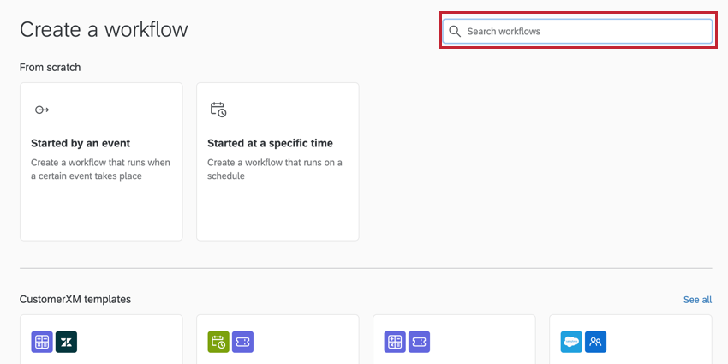This screenshot has width=728, height=364.
Task: Open "See all" CustomerXM templates
Action: pyautogui.click(x=697, y=300)
